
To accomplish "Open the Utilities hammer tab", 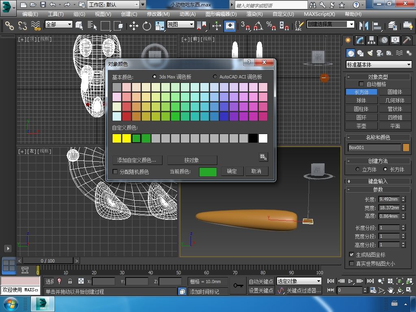I will pos(407,40).
